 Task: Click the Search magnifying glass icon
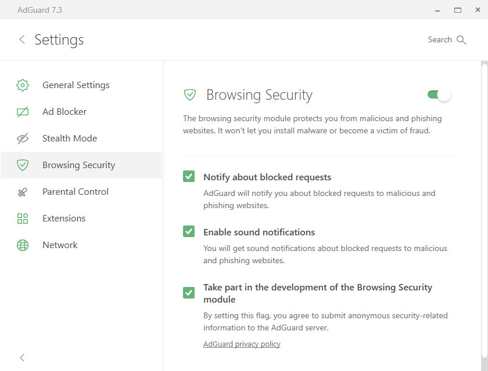pyautogui.click(x=461, y=40)
